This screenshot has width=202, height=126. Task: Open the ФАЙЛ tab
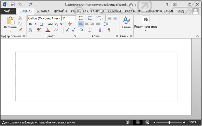click(x=8, y=11)
